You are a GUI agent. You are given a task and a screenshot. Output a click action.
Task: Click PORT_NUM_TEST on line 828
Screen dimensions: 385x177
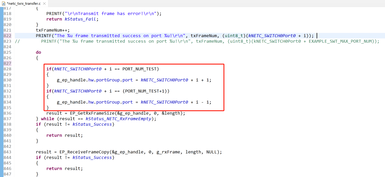[140, 69]
